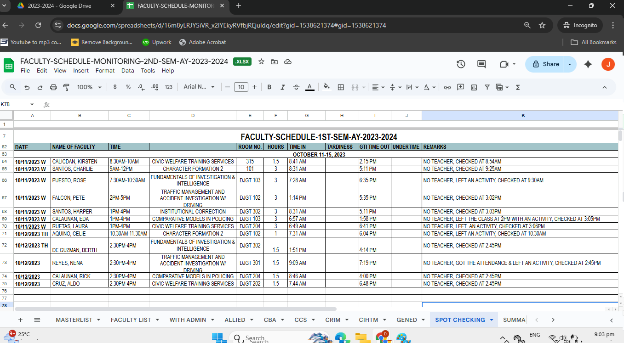Open All Bookmarks folder
Viewport: 624px width, 343px height.
pos(594,42)
